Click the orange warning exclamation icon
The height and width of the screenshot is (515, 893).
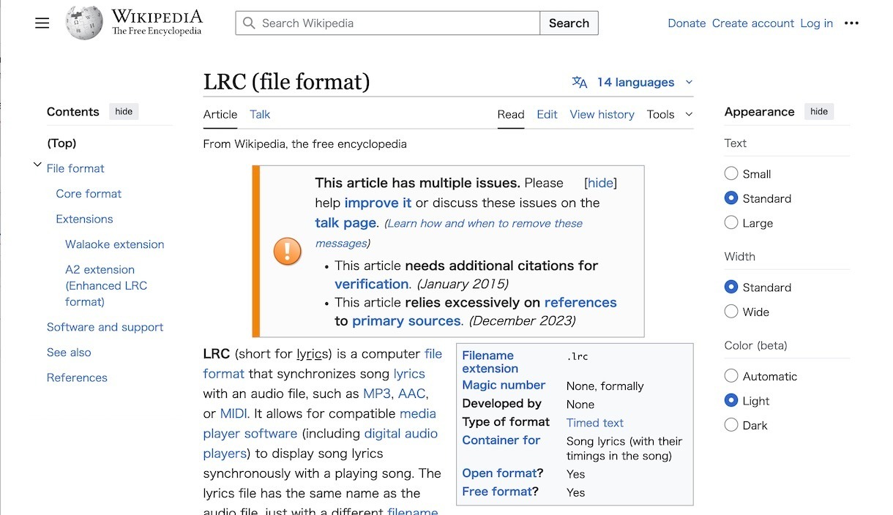[x=288, y=251]
